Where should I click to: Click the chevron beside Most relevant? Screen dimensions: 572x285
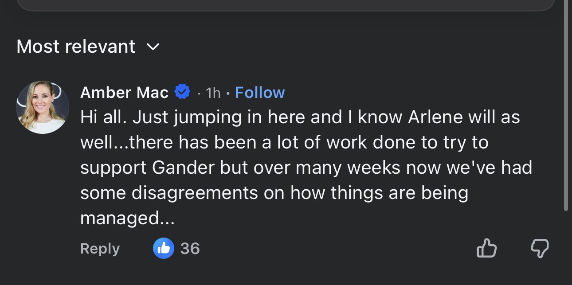pos(153,47)
